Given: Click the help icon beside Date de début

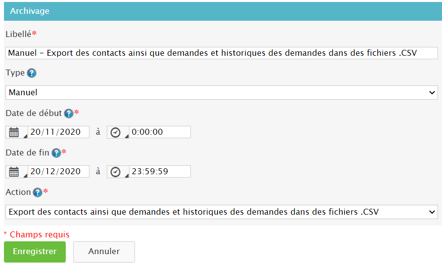Looking at the screenshot, I should pyautogui.click(x=69, y=114).
